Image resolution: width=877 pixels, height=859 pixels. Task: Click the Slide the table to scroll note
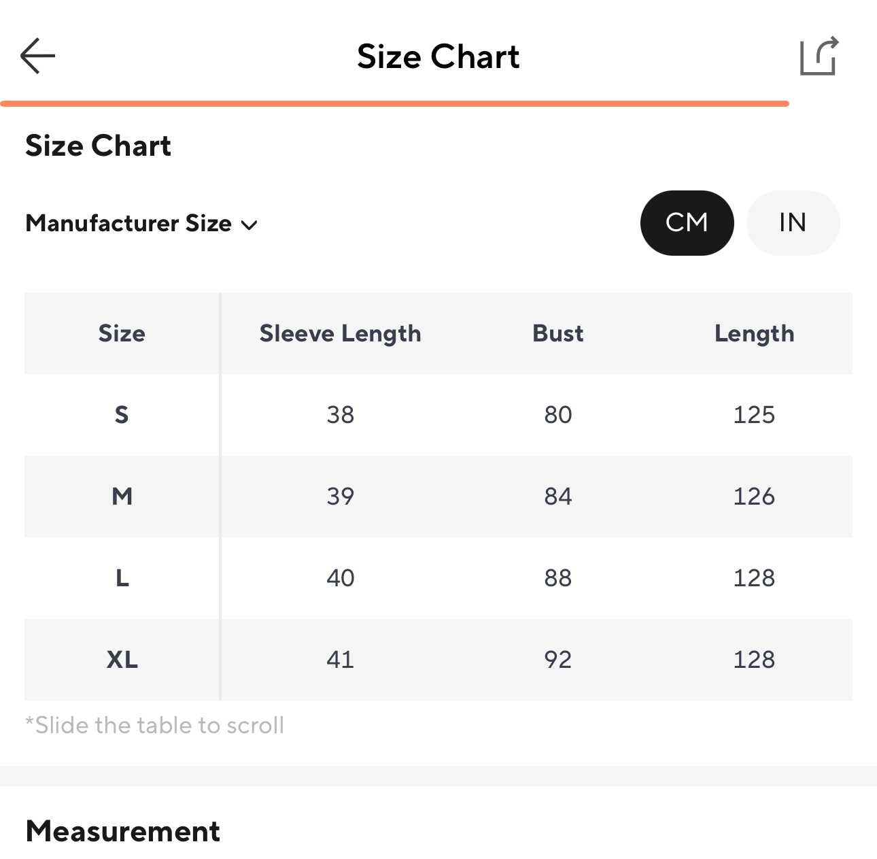click(155, 726)
